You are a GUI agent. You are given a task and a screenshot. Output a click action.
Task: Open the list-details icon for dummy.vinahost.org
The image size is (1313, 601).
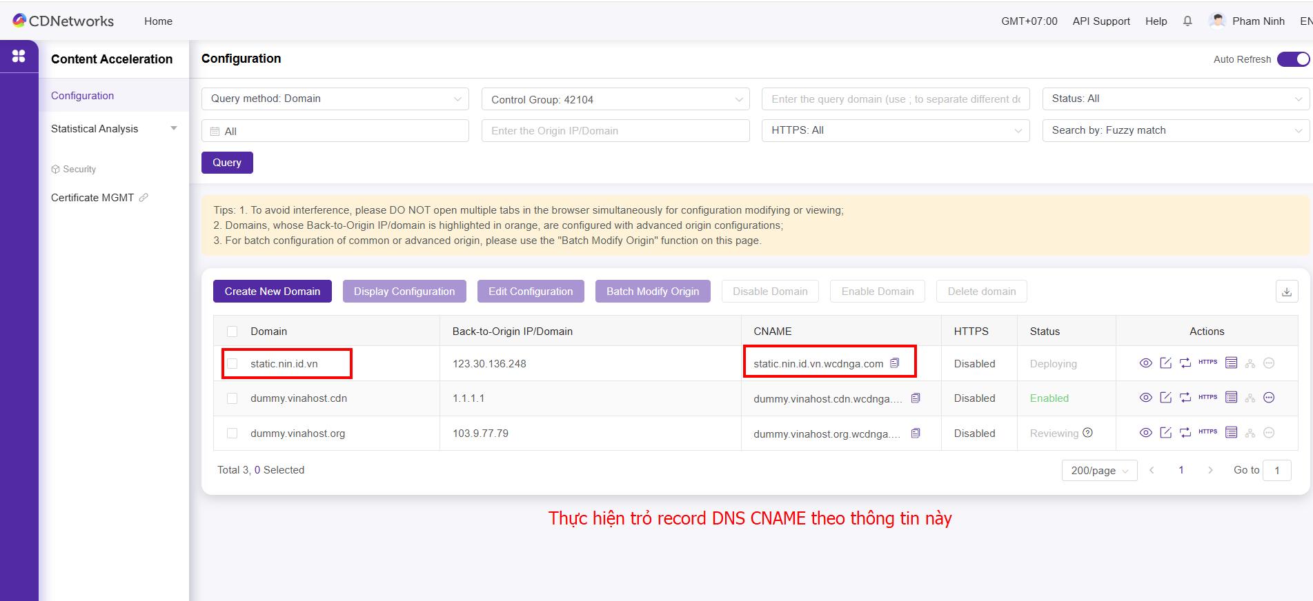(x=1231, y=433)
